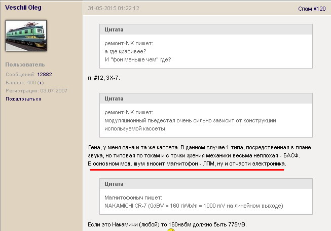The width and height of the screenshot is (331, 231).
Task: Click the plus icon beside Баллов 409
Action: (41, 82)
